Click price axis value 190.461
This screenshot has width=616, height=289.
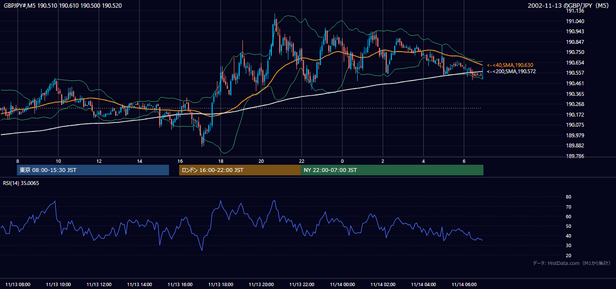[575, 83]
